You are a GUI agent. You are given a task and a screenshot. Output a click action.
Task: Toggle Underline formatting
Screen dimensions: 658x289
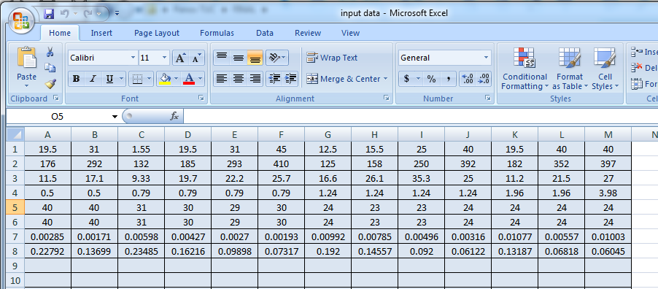pos(109,79)
